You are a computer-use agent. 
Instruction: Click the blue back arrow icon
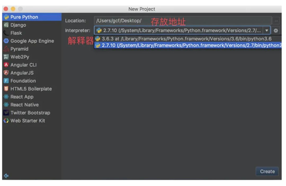click(x=6, y=176)
